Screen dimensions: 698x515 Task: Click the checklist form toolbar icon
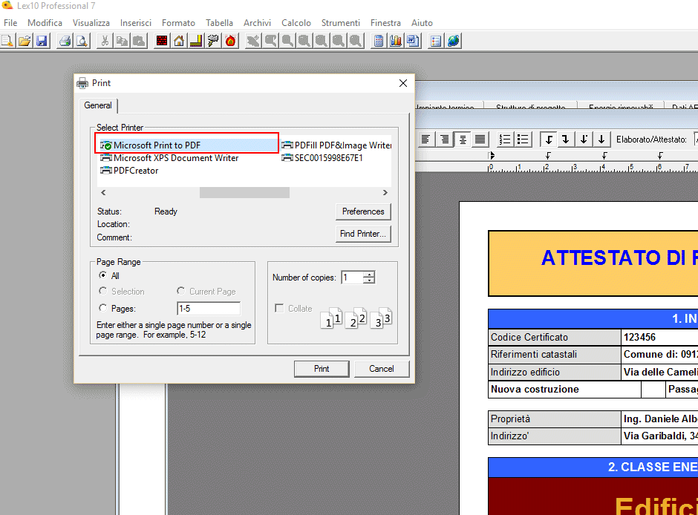tap(436, 41)
